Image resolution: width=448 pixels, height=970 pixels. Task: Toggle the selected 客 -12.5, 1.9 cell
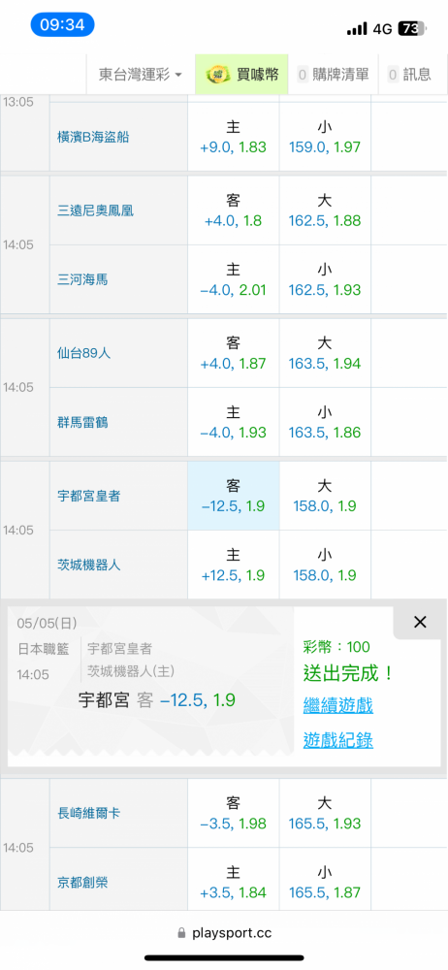[x=234, y=496]
